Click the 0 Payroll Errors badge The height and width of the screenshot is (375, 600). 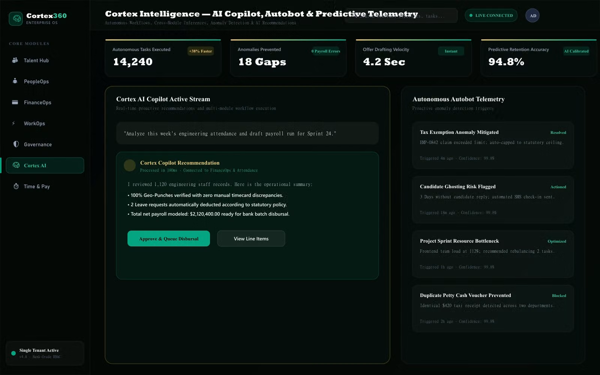click(x=325, y=51)
